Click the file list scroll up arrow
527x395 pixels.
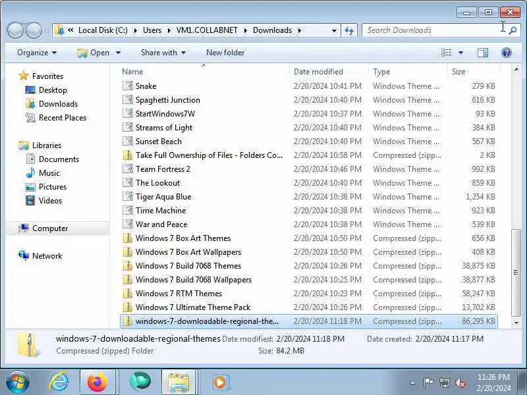coord(516,69)
